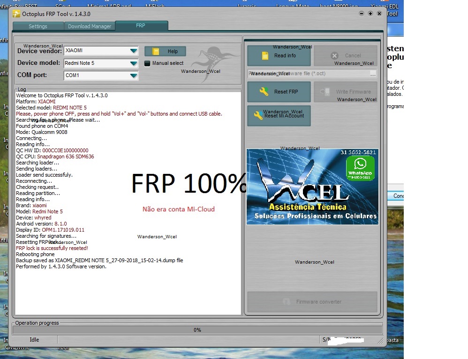Click the Wcel Assistência Técnica banner
Screen dimensions: 468x359
312,187
